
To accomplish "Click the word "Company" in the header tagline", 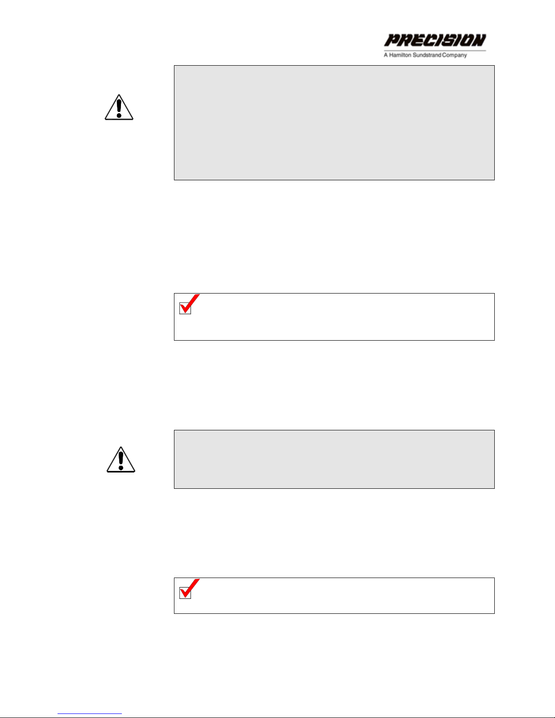I will pyautogui.click(x=454, y=55).
